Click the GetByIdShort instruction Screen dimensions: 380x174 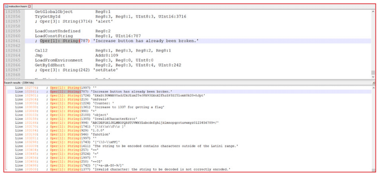[x=50, y=65]
